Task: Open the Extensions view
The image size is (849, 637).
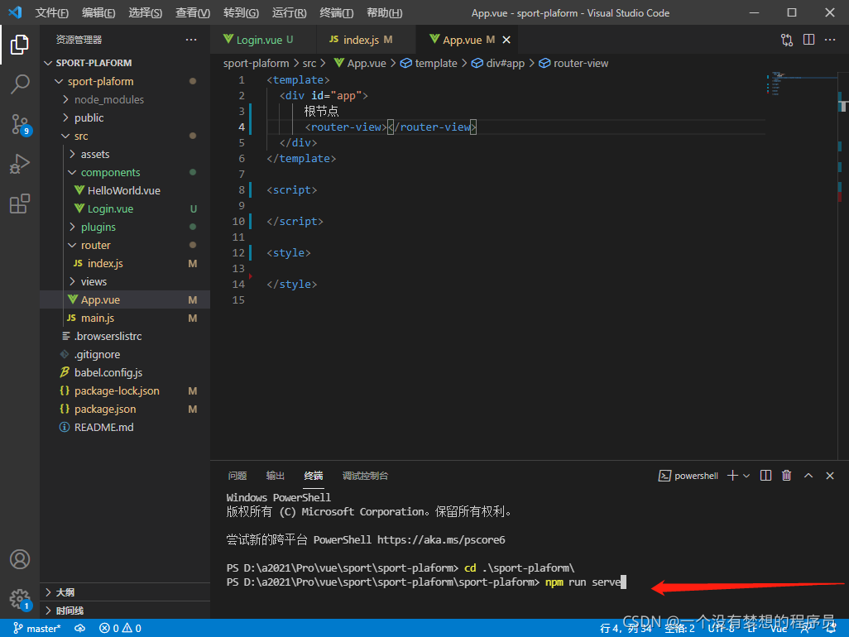Action: pos(20,204)
